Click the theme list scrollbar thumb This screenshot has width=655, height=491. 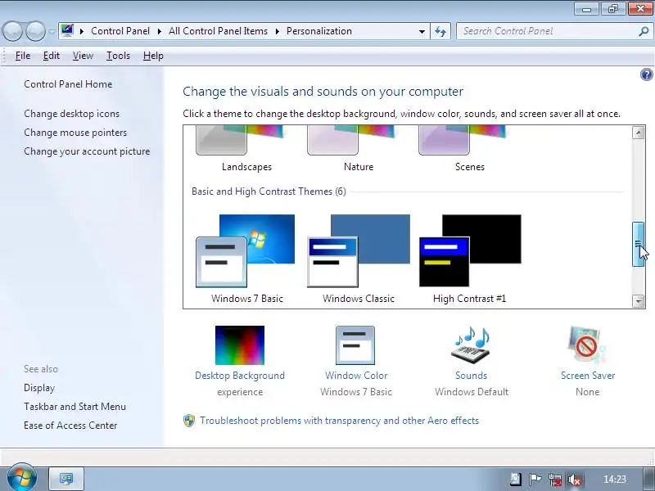638,244
